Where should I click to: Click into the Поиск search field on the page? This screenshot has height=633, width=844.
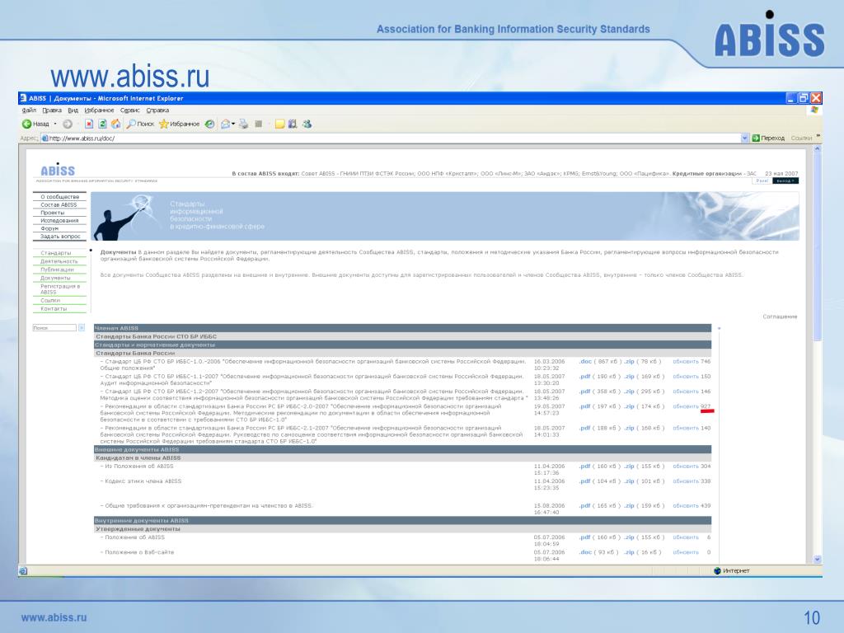[54, 327]
